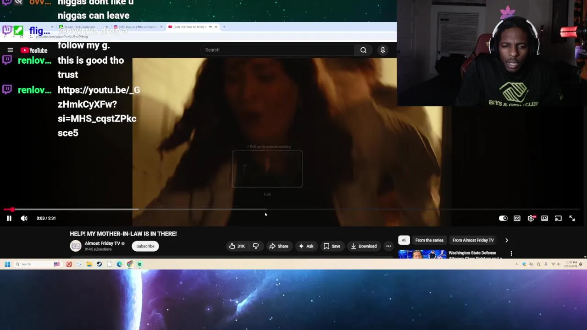Click the video title HELP! MY MOTHER-IN-LAW IS IN THERE!
Screen dimensions: 587x330
coord(123,234)
